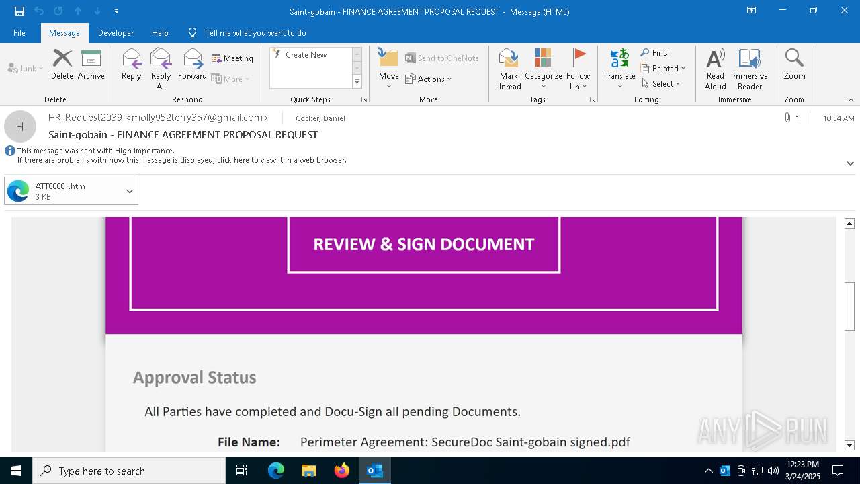Open Tags dialog launcher
Viewport: 860px width, 484px height.
point(593,99)
